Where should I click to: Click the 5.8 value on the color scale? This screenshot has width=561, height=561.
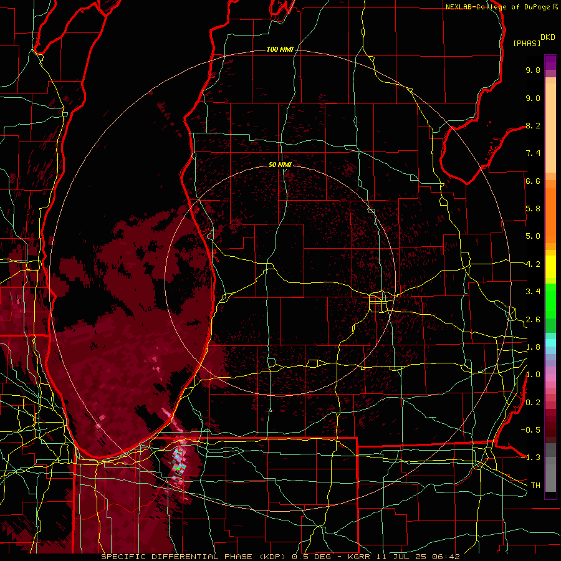[533, 209]
